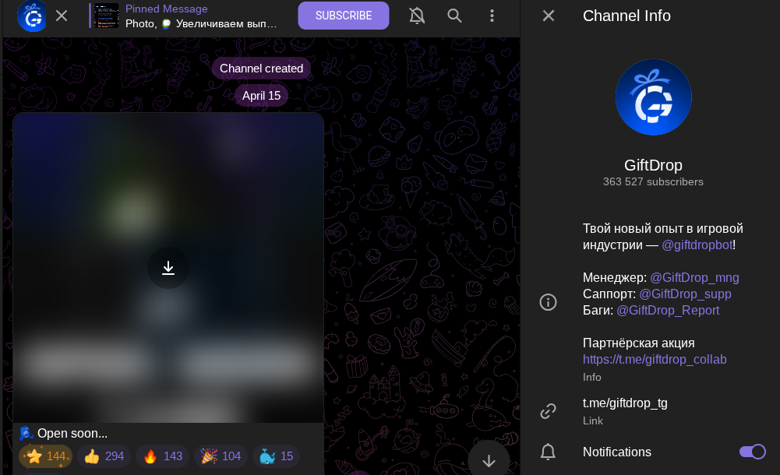
Task: Click the GiftDrop channel name
Action: pyautogui.click(x=653, y=165)
